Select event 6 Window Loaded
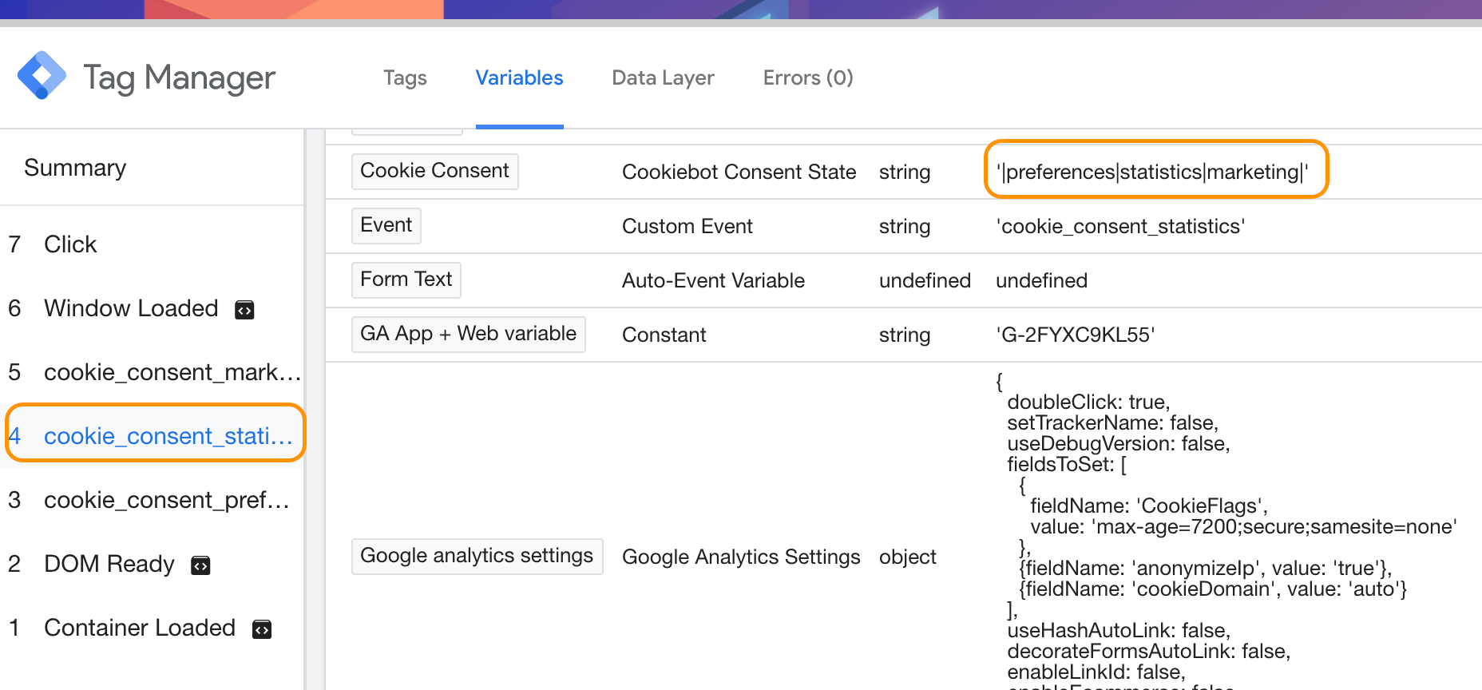This screenshot has height=690, width=1482. pyautogui.click(x=152, y=308)
